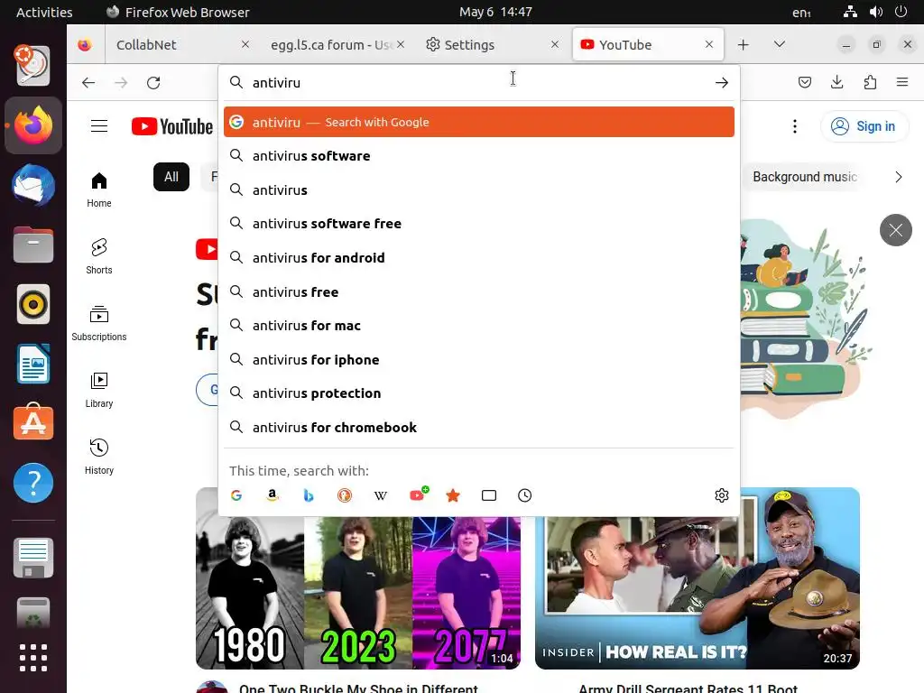
Task: Open Library in YouTube sidebar
Action: coord(99,390)
